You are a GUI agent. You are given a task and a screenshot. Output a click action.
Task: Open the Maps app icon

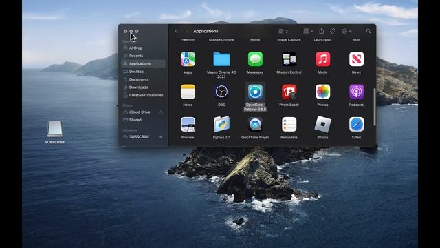[x=188, y=59]
